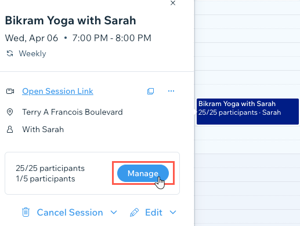
Task: Open the three-dot more options menu
Action: pyautogui.click(x=171, y=91)
